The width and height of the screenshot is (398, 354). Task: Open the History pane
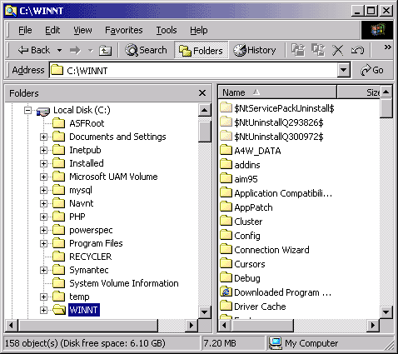[255, 50]
